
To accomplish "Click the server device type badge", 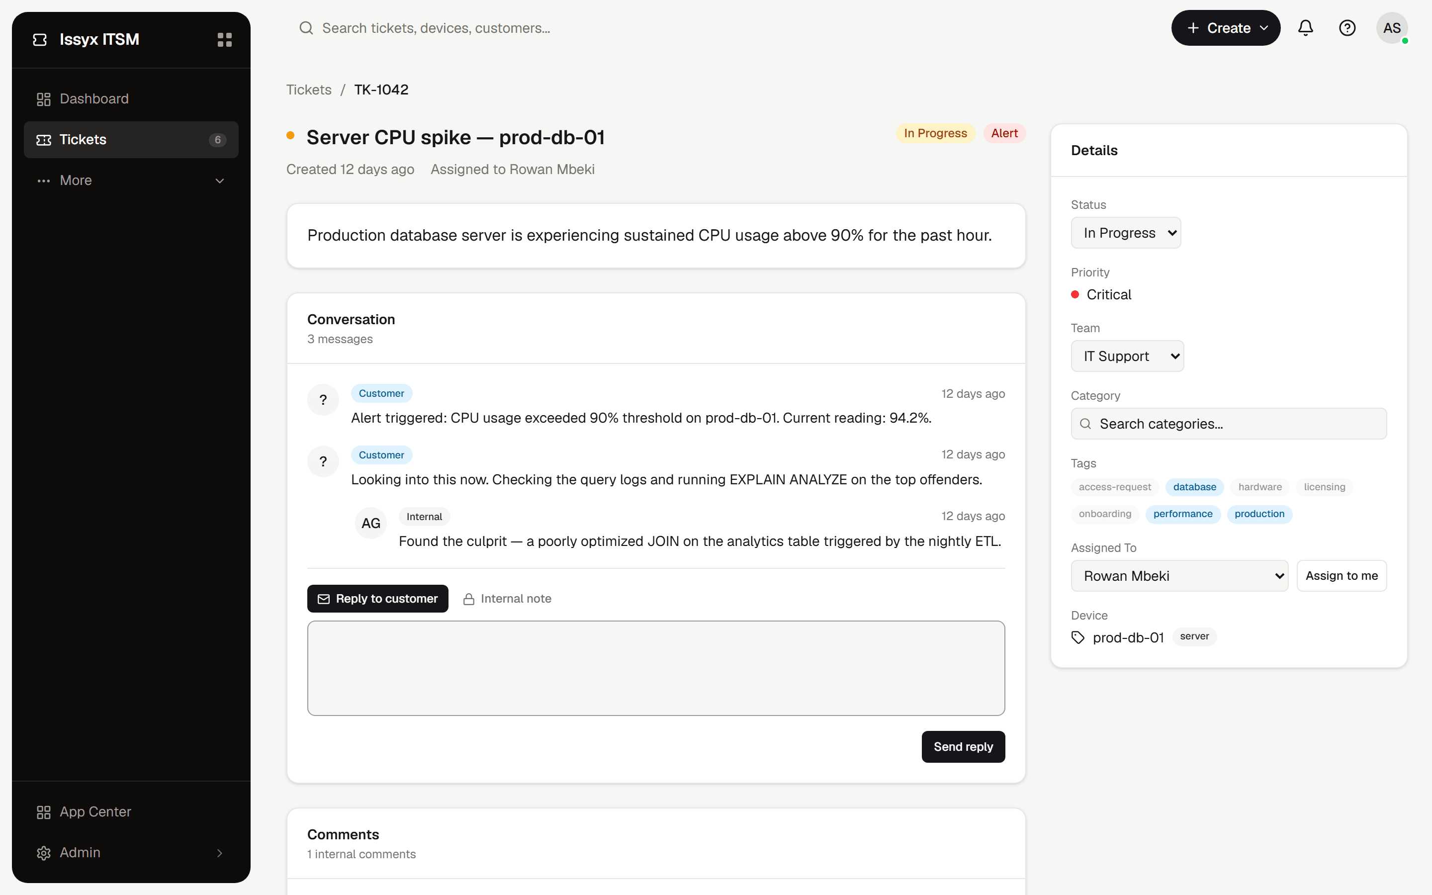I will [x=1194, y=636].
